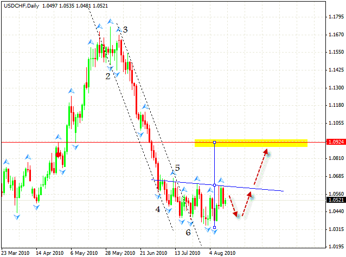
Task: Select the 1.1550 price axis label
Action: coord(336,52)
